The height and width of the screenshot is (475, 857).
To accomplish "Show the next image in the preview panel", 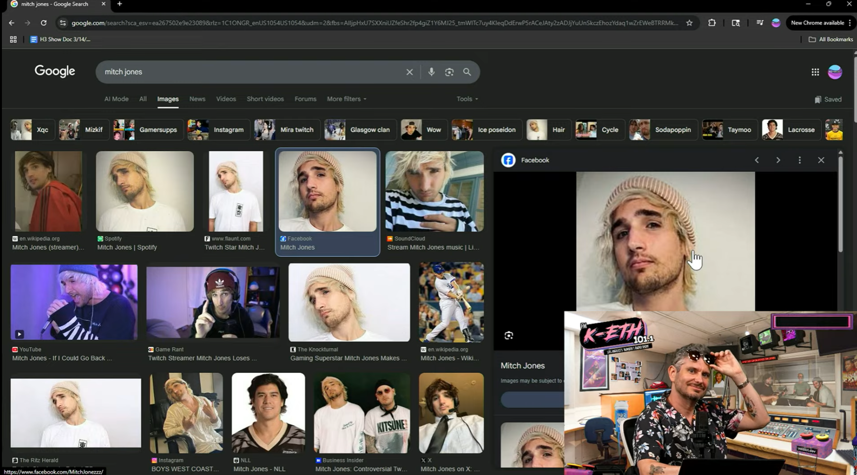I will coord(778,160).
